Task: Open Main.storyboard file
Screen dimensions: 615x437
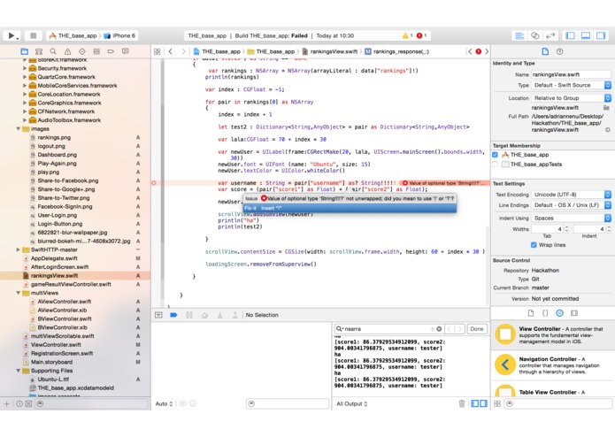Action: [x=51, y=362]
